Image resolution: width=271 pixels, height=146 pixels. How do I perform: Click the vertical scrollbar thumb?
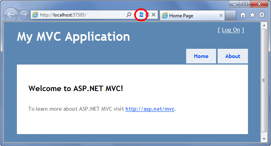[264, 80]
